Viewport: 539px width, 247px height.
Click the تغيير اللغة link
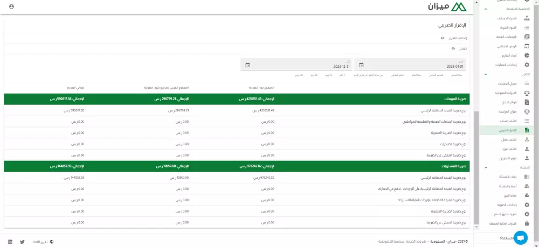click(40, 242)
